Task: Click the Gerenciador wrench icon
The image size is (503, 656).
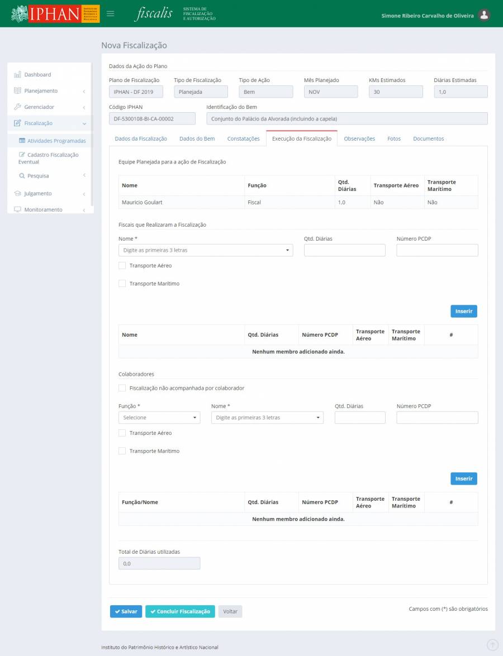Action: 17,107
